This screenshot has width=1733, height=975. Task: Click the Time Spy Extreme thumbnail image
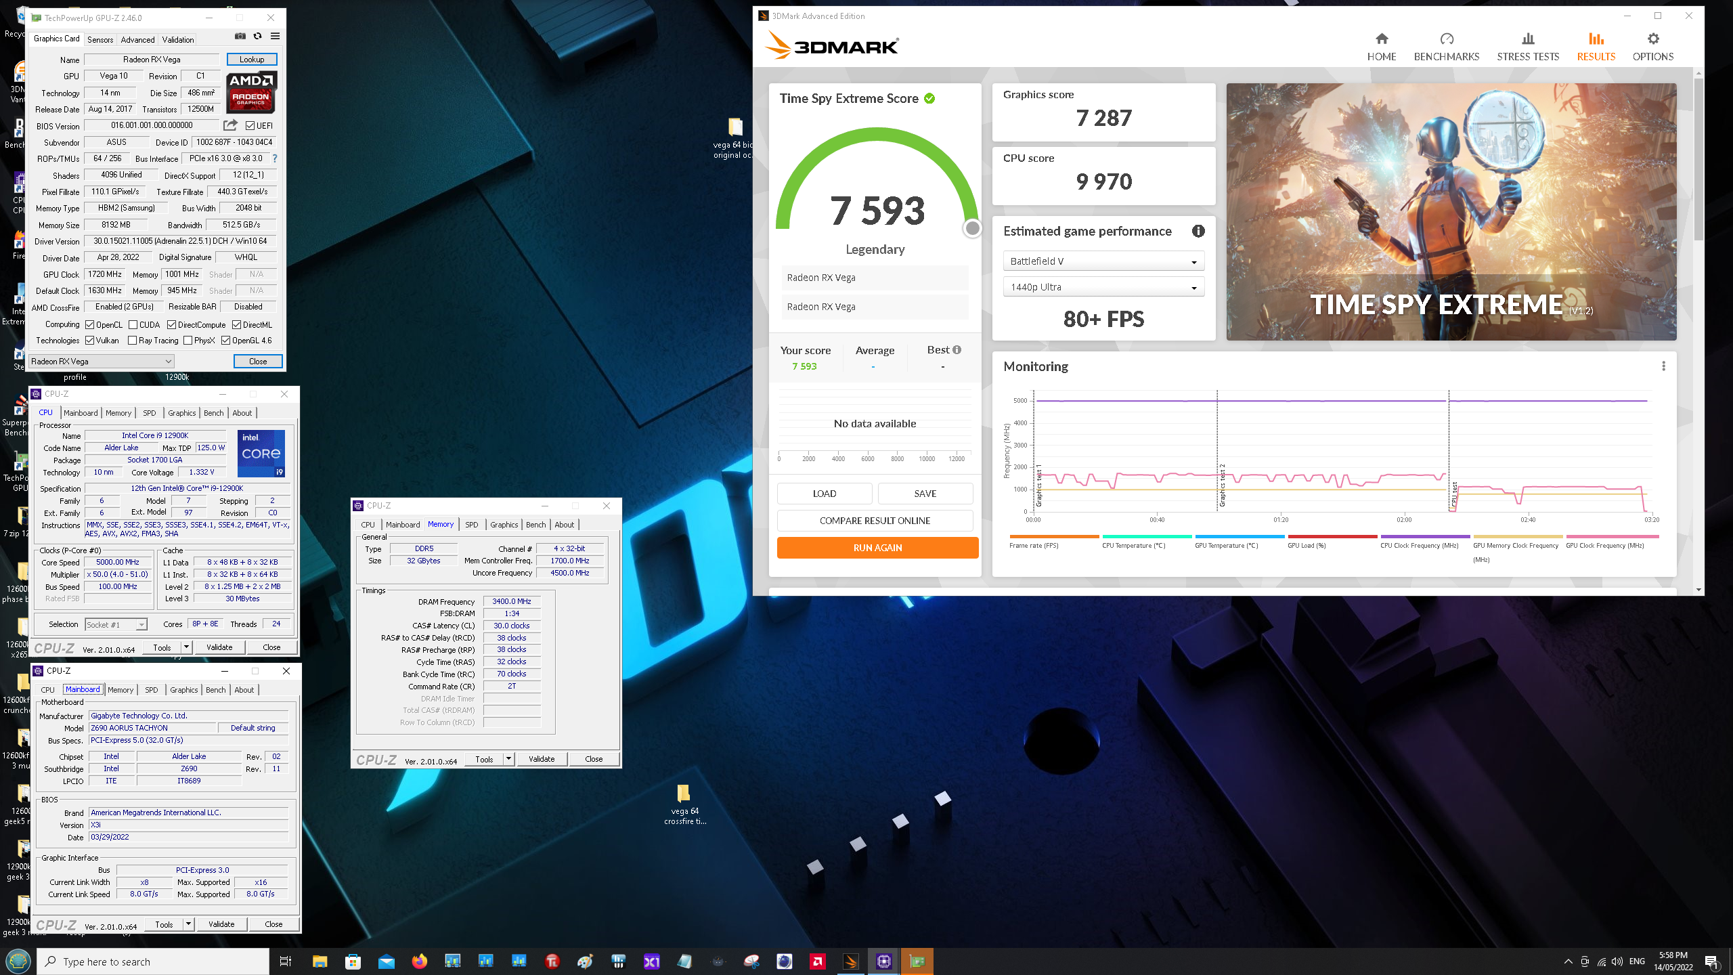1451,212
